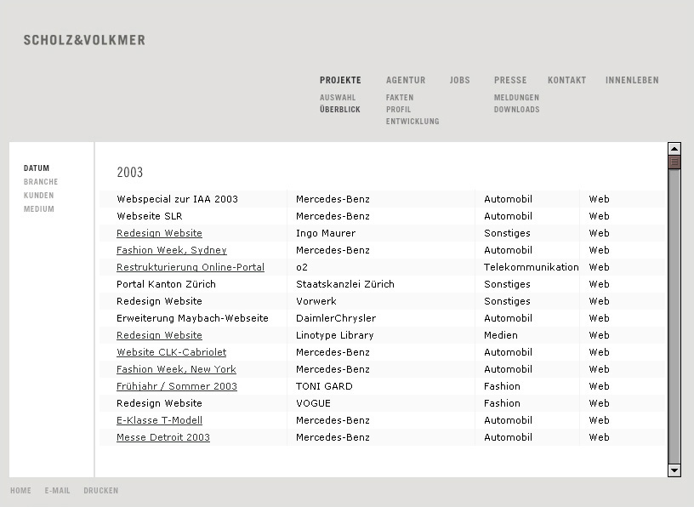Open the Fashion Week, New York project

(x=176, y=369)
